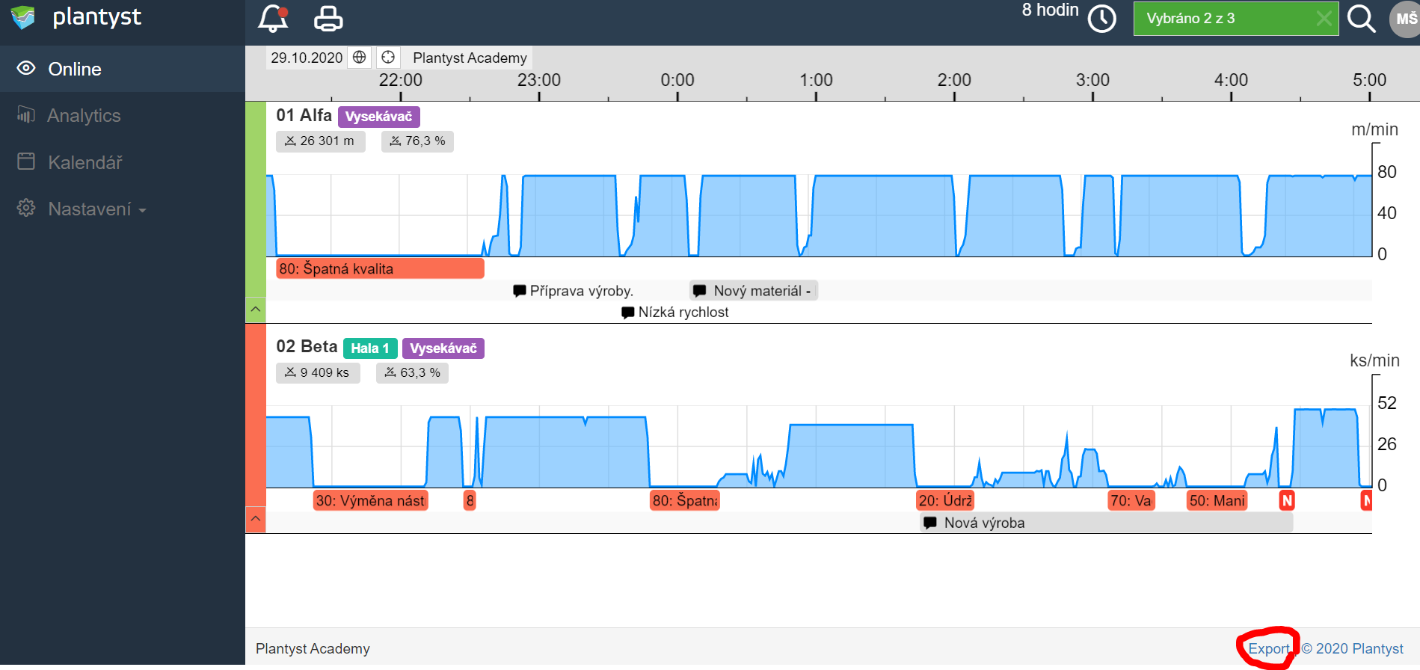Click the globe icon next to date
Screen dimensions: 1420x670
point(360,58)
